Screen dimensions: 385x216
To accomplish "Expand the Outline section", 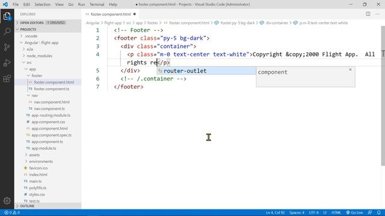I will pyautogui.click(x=48, y=206).
